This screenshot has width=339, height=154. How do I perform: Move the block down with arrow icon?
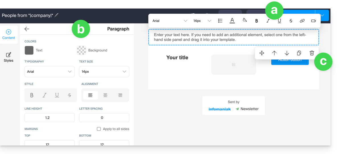(287, 53)
